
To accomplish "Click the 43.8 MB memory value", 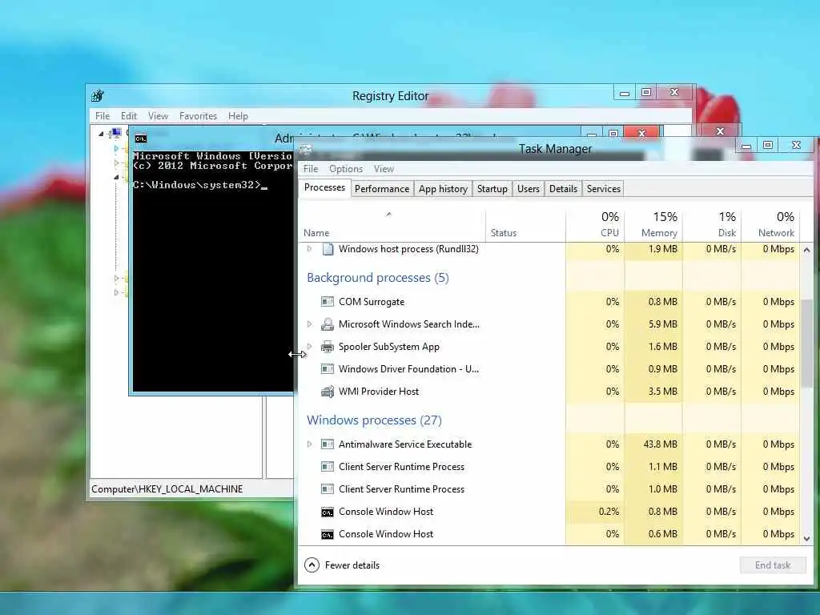I will click(x=660, y=444).
